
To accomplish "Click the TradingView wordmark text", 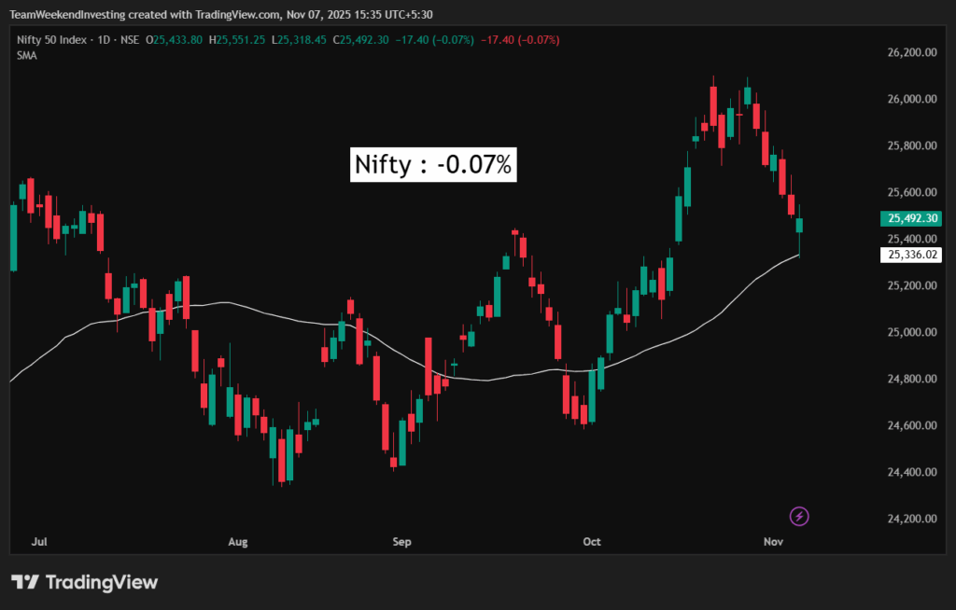I will (103, 583).
